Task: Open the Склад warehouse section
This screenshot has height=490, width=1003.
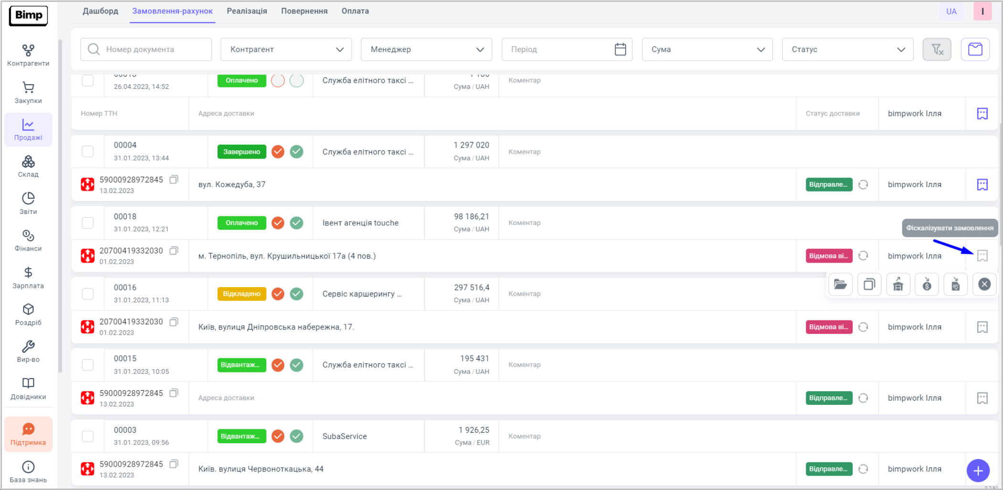Action: point(28,166)
